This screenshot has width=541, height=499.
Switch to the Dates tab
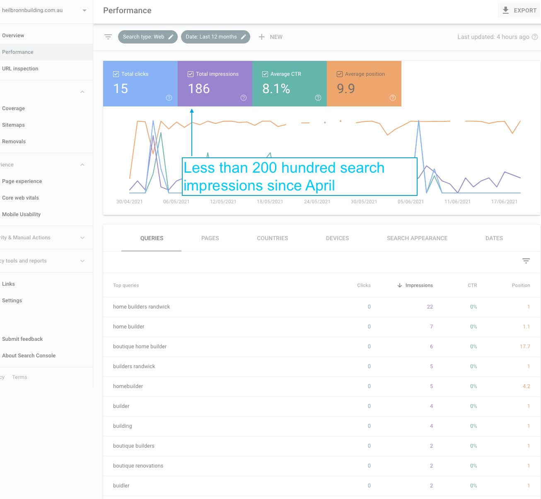494,238
